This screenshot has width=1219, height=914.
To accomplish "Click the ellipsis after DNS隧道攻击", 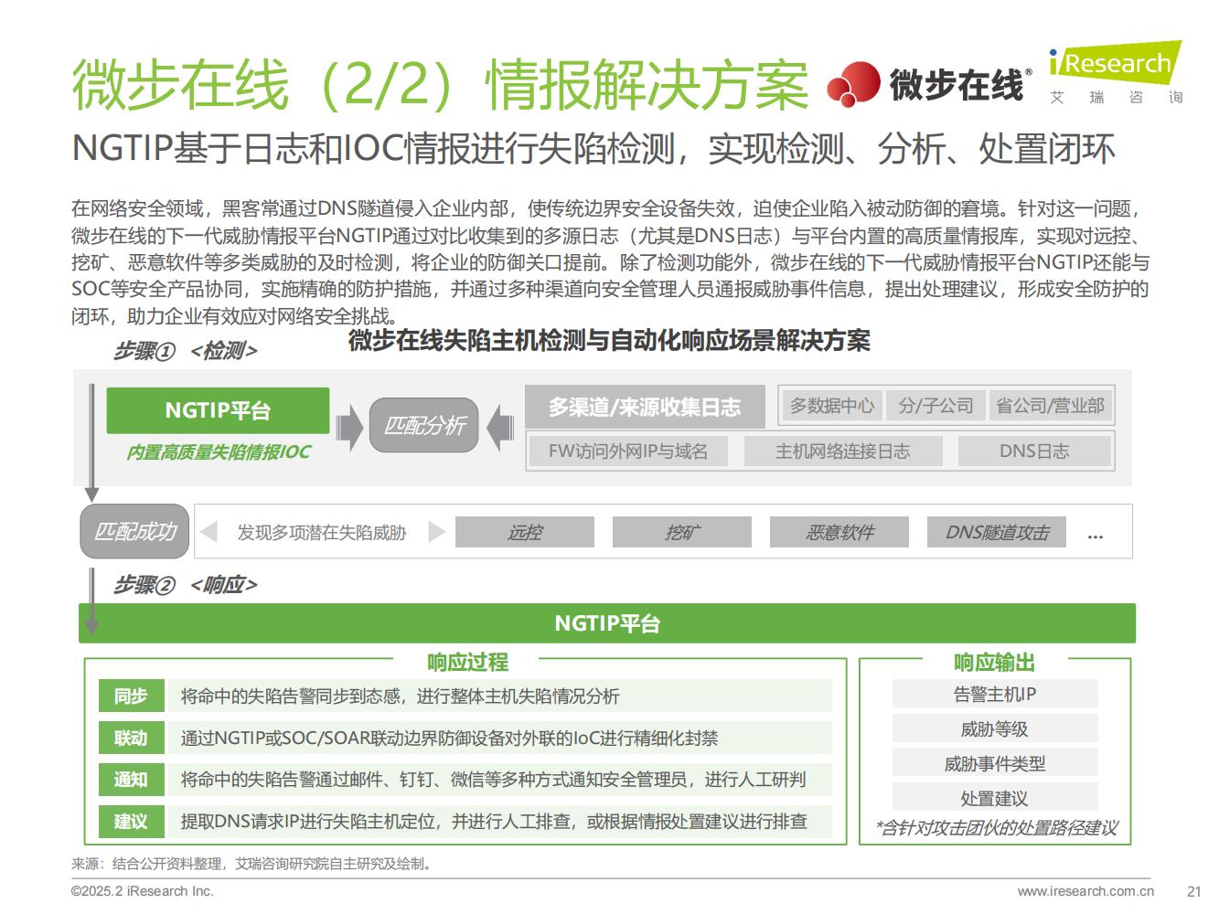I will (1095, 537).
